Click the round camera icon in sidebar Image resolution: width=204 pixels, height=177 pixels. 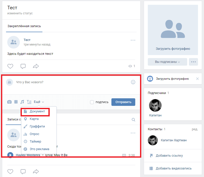[150, 79]
